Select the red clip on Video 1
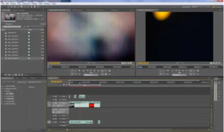 [91, 105]
